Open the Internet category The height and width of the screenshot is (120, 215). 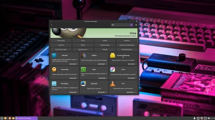[x=61, y=45]
